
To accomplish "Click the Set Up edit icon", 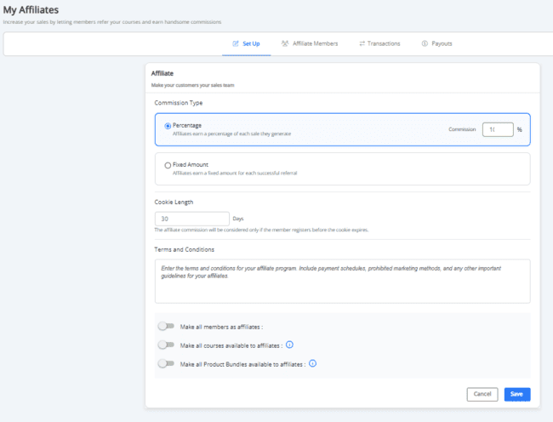I will (236, 43).
